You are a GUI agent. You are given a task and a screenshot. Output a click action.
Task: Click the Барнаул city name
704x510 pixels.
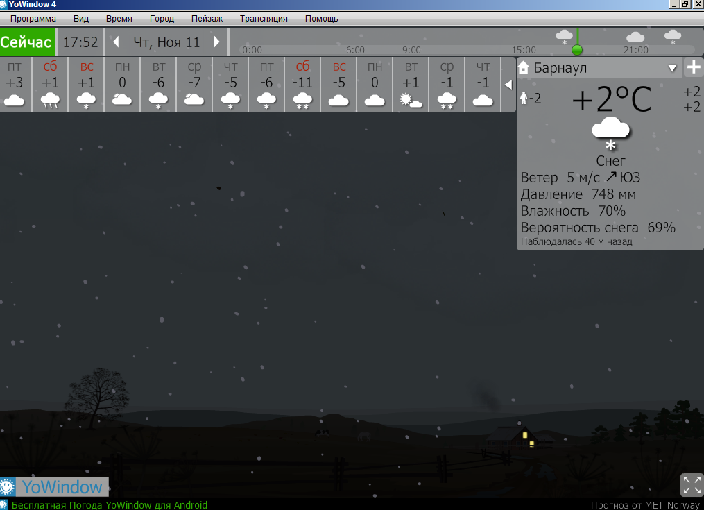pyautogui.click(x=560, y=68)
